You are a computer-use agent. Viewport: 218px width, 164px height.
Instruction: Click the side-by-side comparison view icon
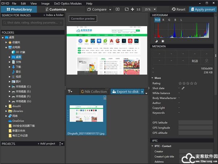(x=117, y=9)
